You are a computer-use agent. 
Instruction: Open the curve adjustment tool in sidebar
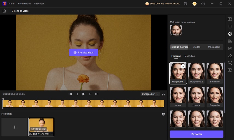230,26
